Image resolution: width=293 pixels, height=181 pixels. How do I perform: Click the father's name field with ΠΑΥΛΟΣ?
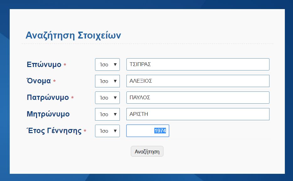tap(198, 98)
